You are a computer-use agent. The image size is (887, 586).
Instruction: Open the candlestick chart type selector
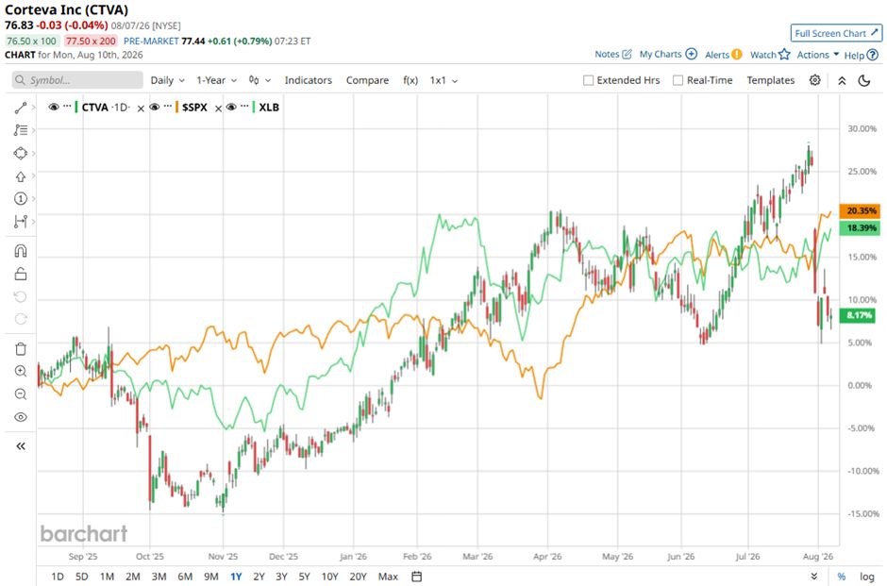[x=259, y=80]
